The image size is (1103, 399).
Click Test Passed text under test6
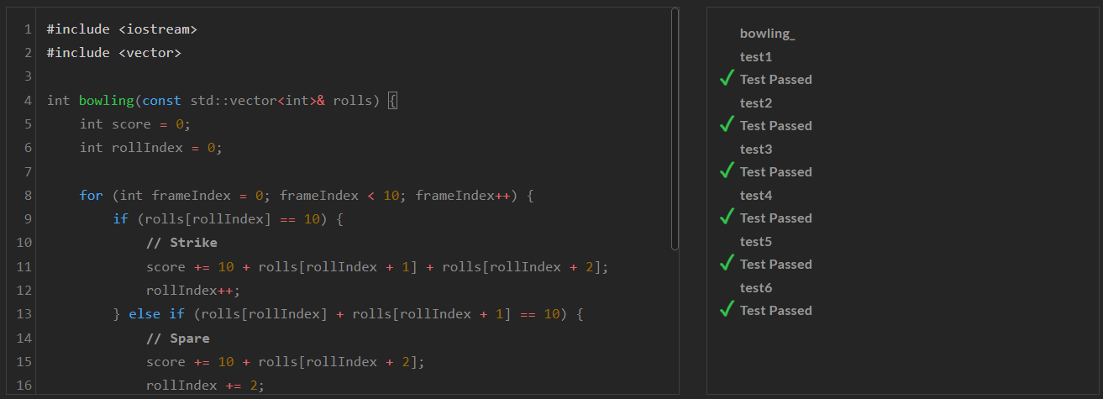775,311
